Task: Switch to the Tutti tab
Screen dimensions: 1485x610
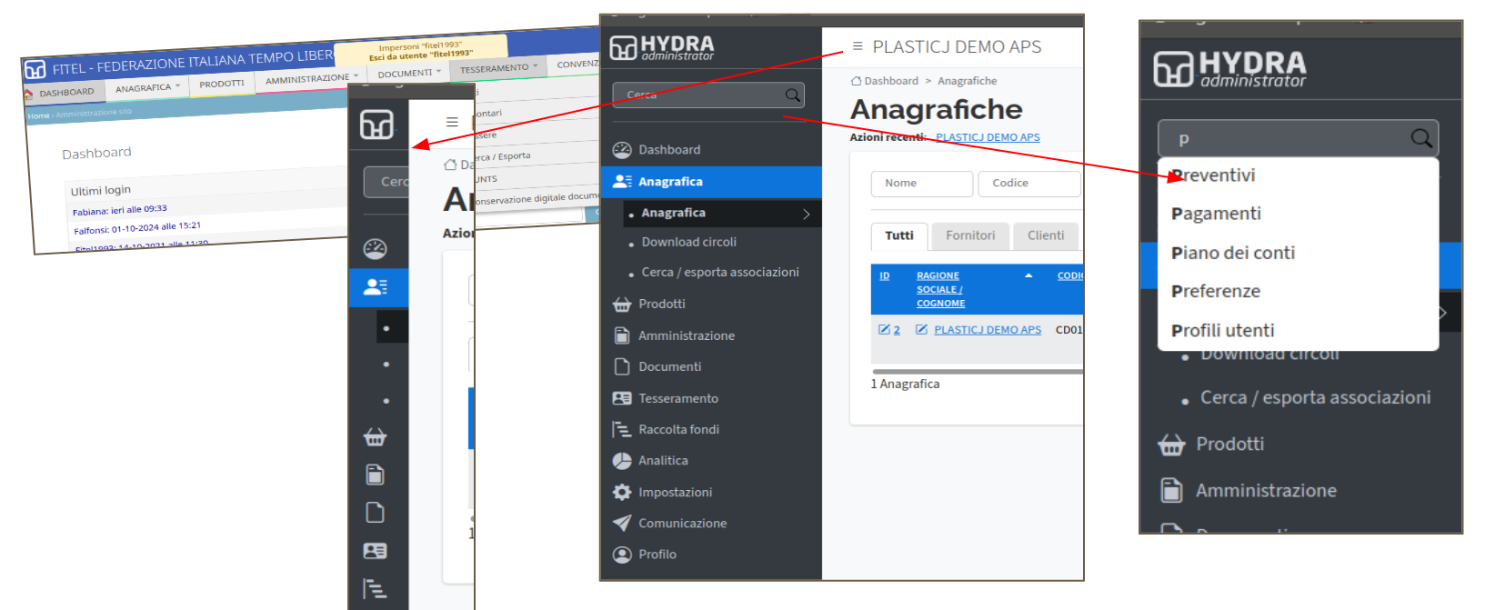Action: point(899,235)
